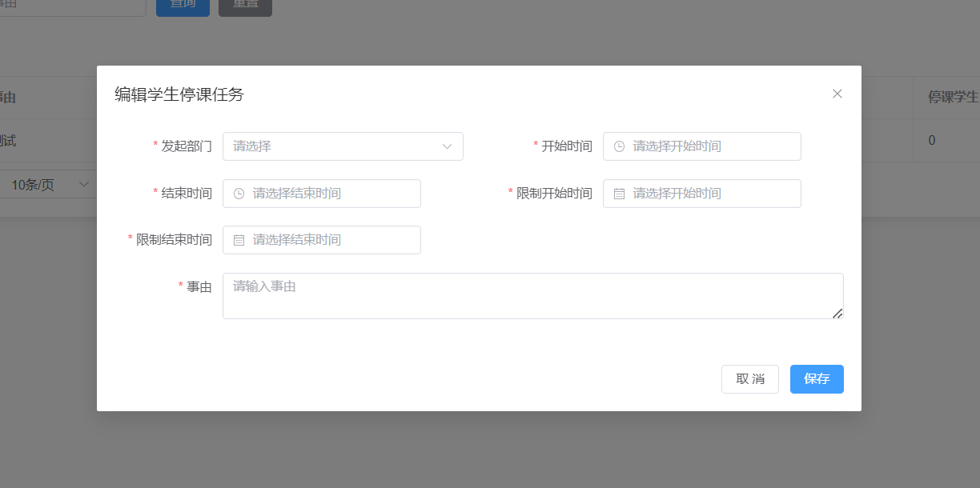This screenshot has width=980, height=488.
Task: Click clock icon in 开始时间 field
Action: pos(619,146)
